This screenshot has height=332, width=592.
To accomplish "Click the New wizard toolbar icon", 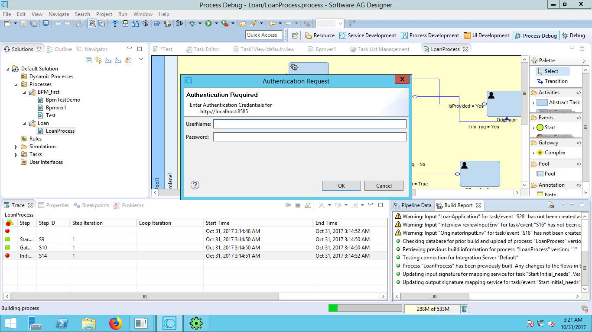I will 8,23.
